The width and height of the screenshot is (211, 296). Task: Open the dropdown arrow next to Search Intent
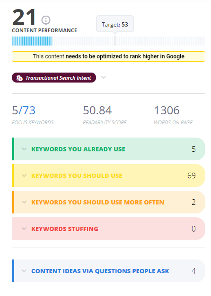104,77
